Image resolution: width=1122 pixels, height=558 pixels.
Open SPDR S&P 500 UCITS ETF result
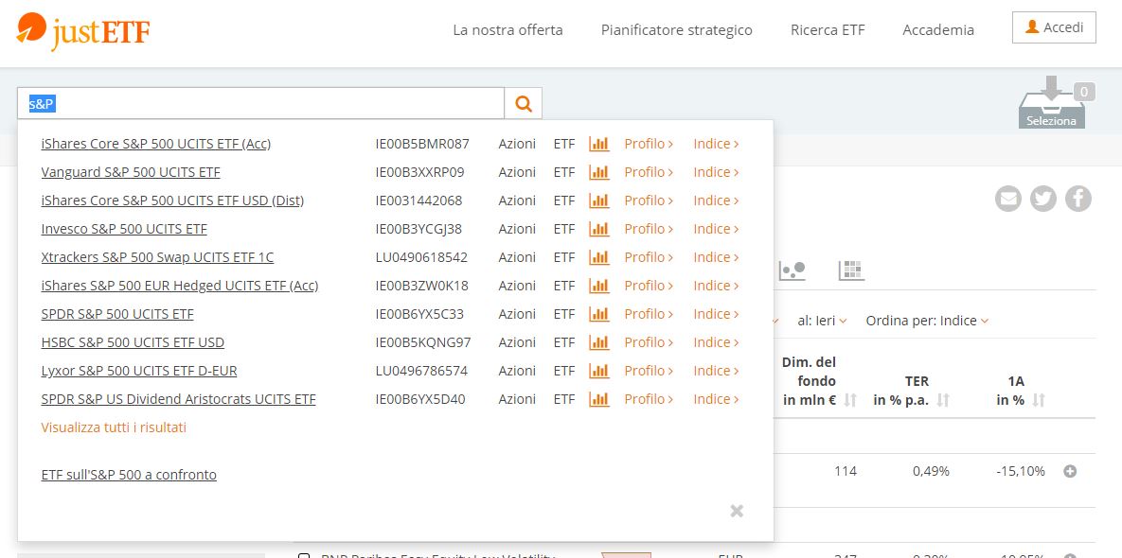(117, 314)
